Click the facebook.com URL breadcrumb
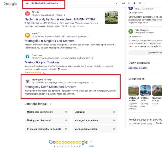 click(x=61, y=58)
